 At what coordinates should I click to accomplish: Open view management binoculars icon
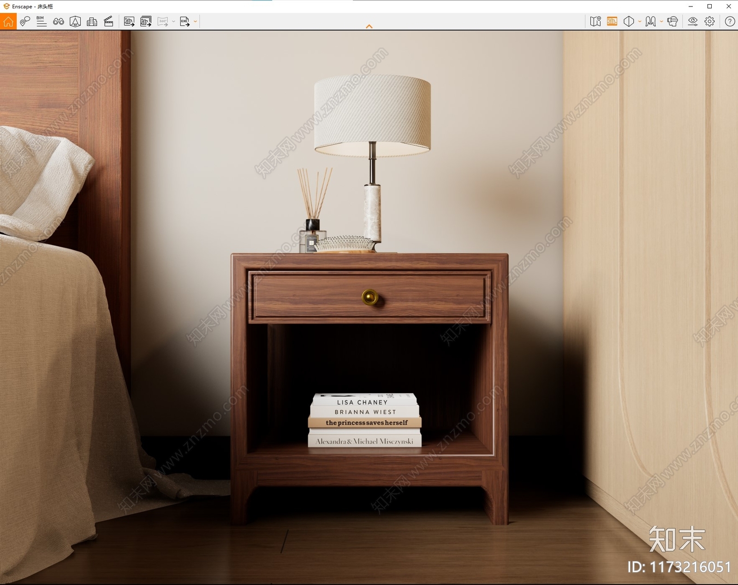tap(59, 21)
